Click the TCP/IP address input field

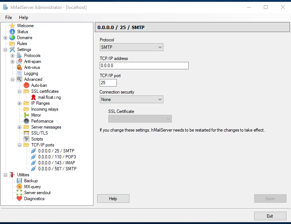tap(144, 66)
